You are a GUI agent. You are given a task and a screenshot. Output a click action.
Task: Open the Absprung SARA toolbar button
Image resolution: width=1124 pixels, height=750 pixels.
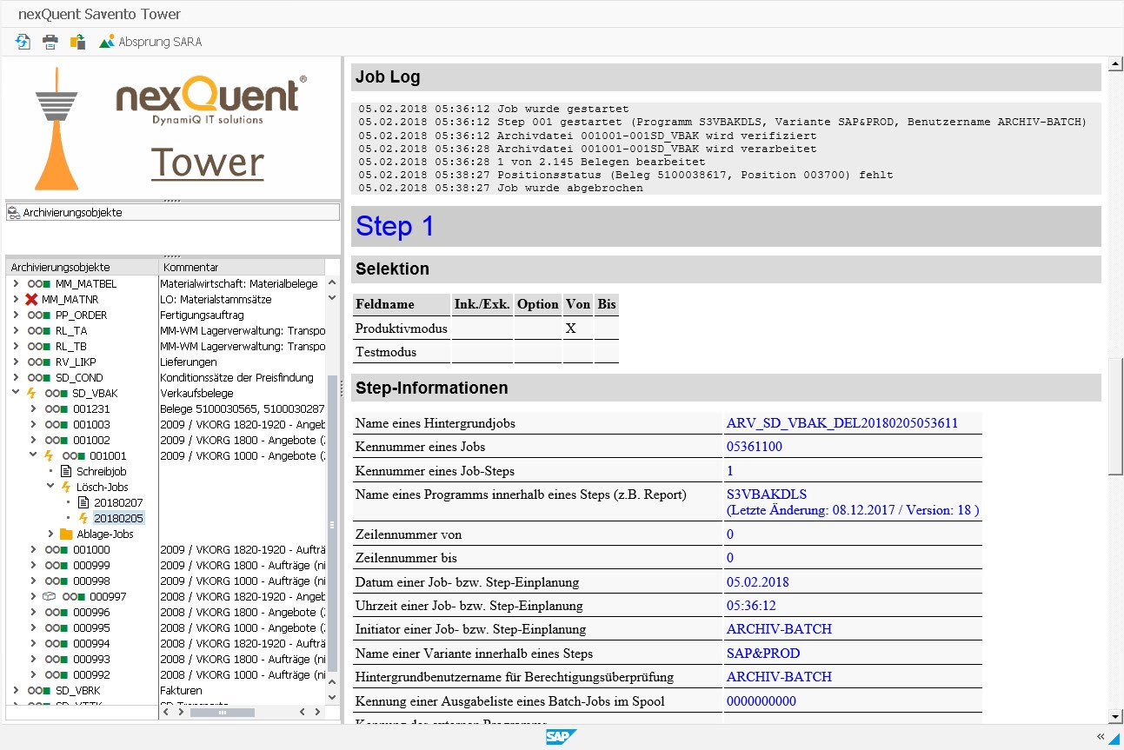150,41
